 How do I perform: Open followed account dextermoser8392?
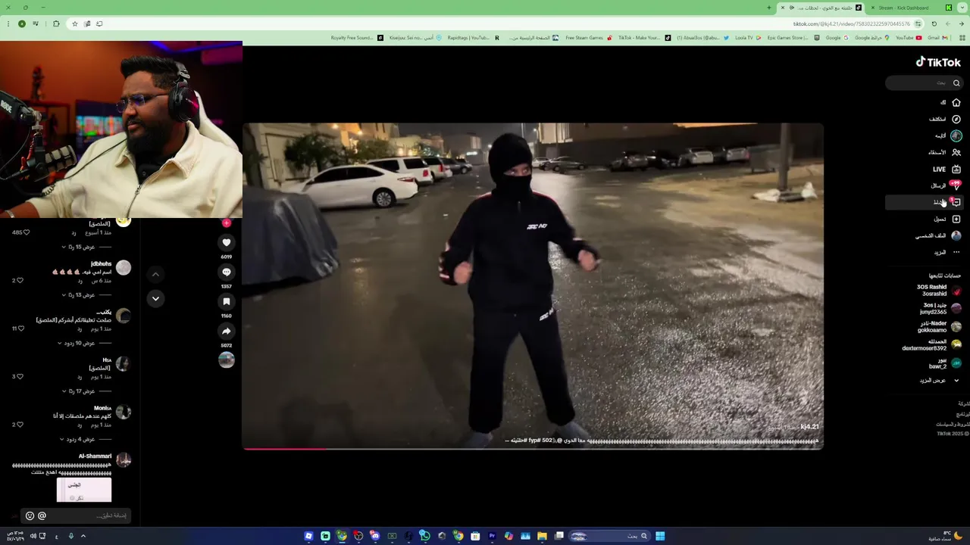pyautogui.click(x=931, y=344)
